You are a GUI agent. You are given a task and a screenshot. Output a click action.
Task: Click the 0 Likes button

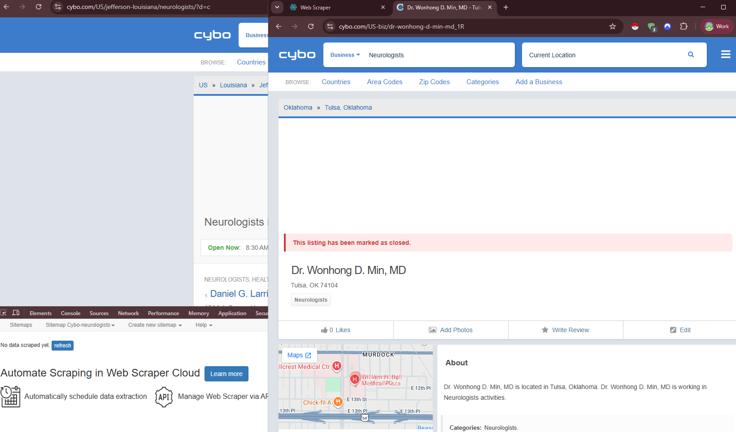click(336, 330)
